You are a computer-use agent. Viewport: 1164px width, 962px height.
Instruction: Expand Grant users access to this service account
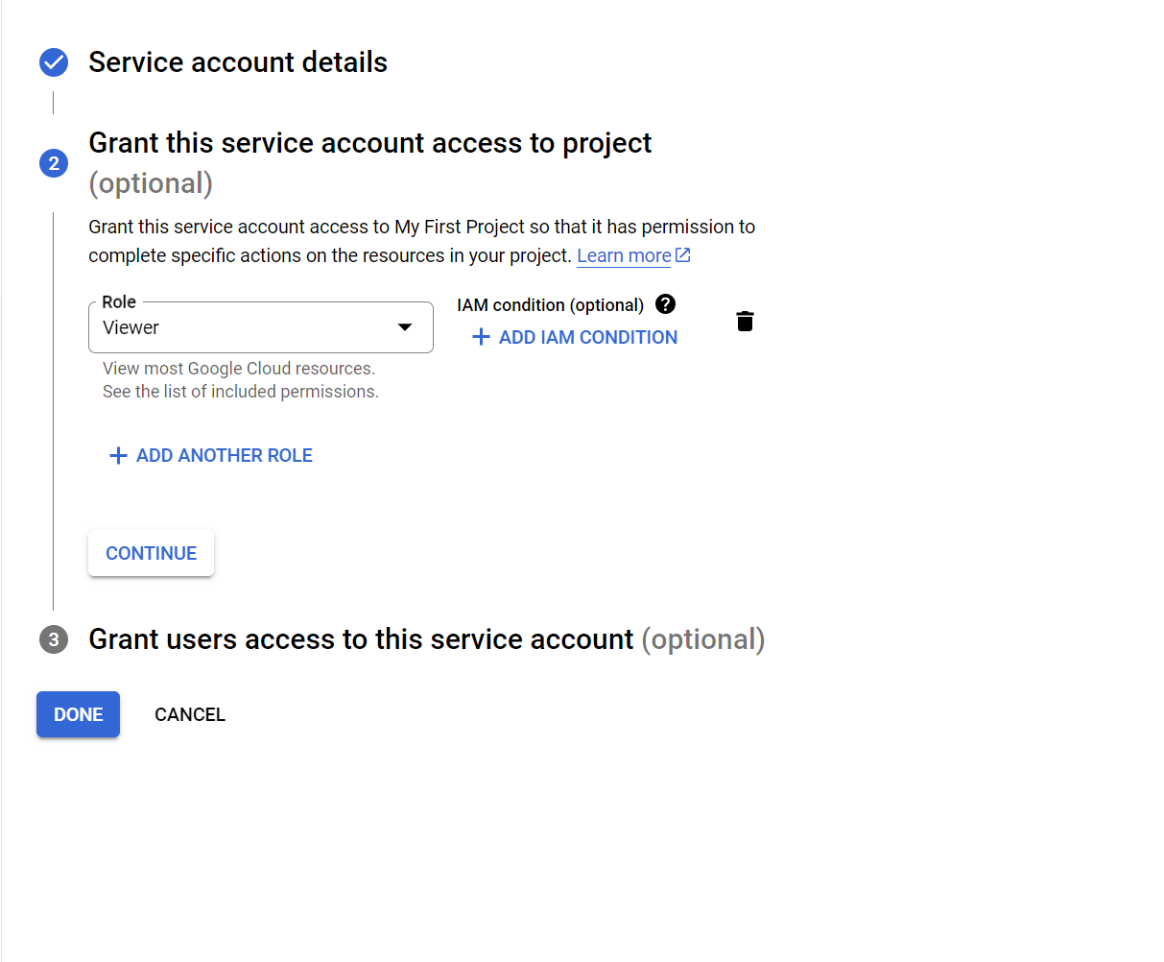click(361, 639)
